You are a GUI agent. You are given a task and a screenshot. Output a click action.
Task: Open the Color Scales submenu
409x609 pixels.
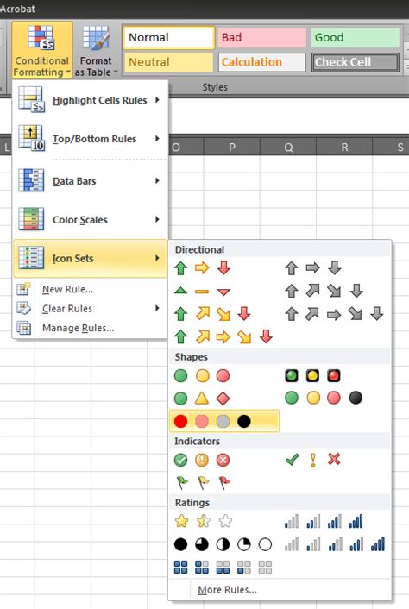coord(90,219)
